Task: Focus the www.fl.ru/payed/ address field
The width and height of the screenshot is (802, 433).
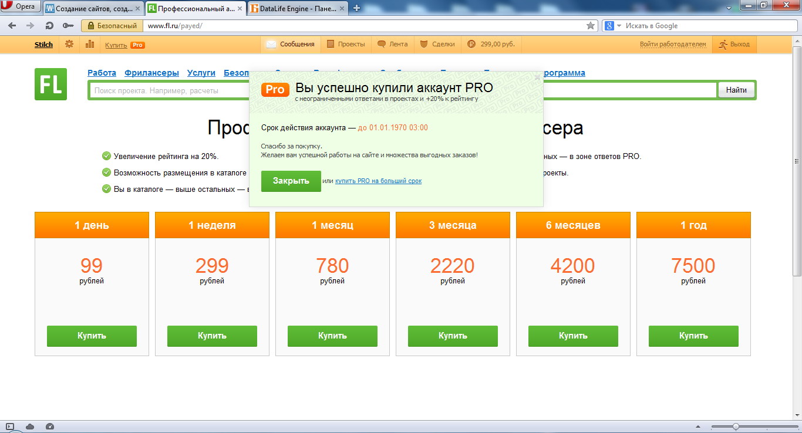Action: coord(364,26)
